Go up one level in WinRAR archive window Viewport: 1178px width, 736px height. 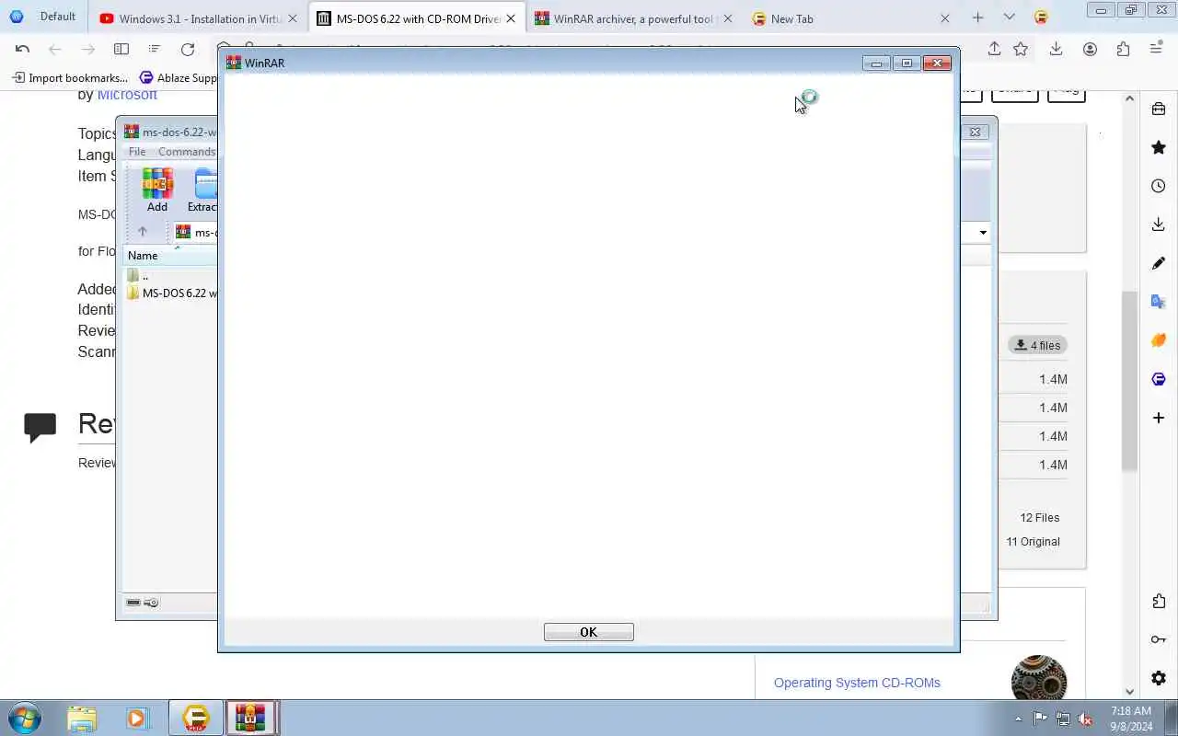pyautogui.click(x=142, y=232)
